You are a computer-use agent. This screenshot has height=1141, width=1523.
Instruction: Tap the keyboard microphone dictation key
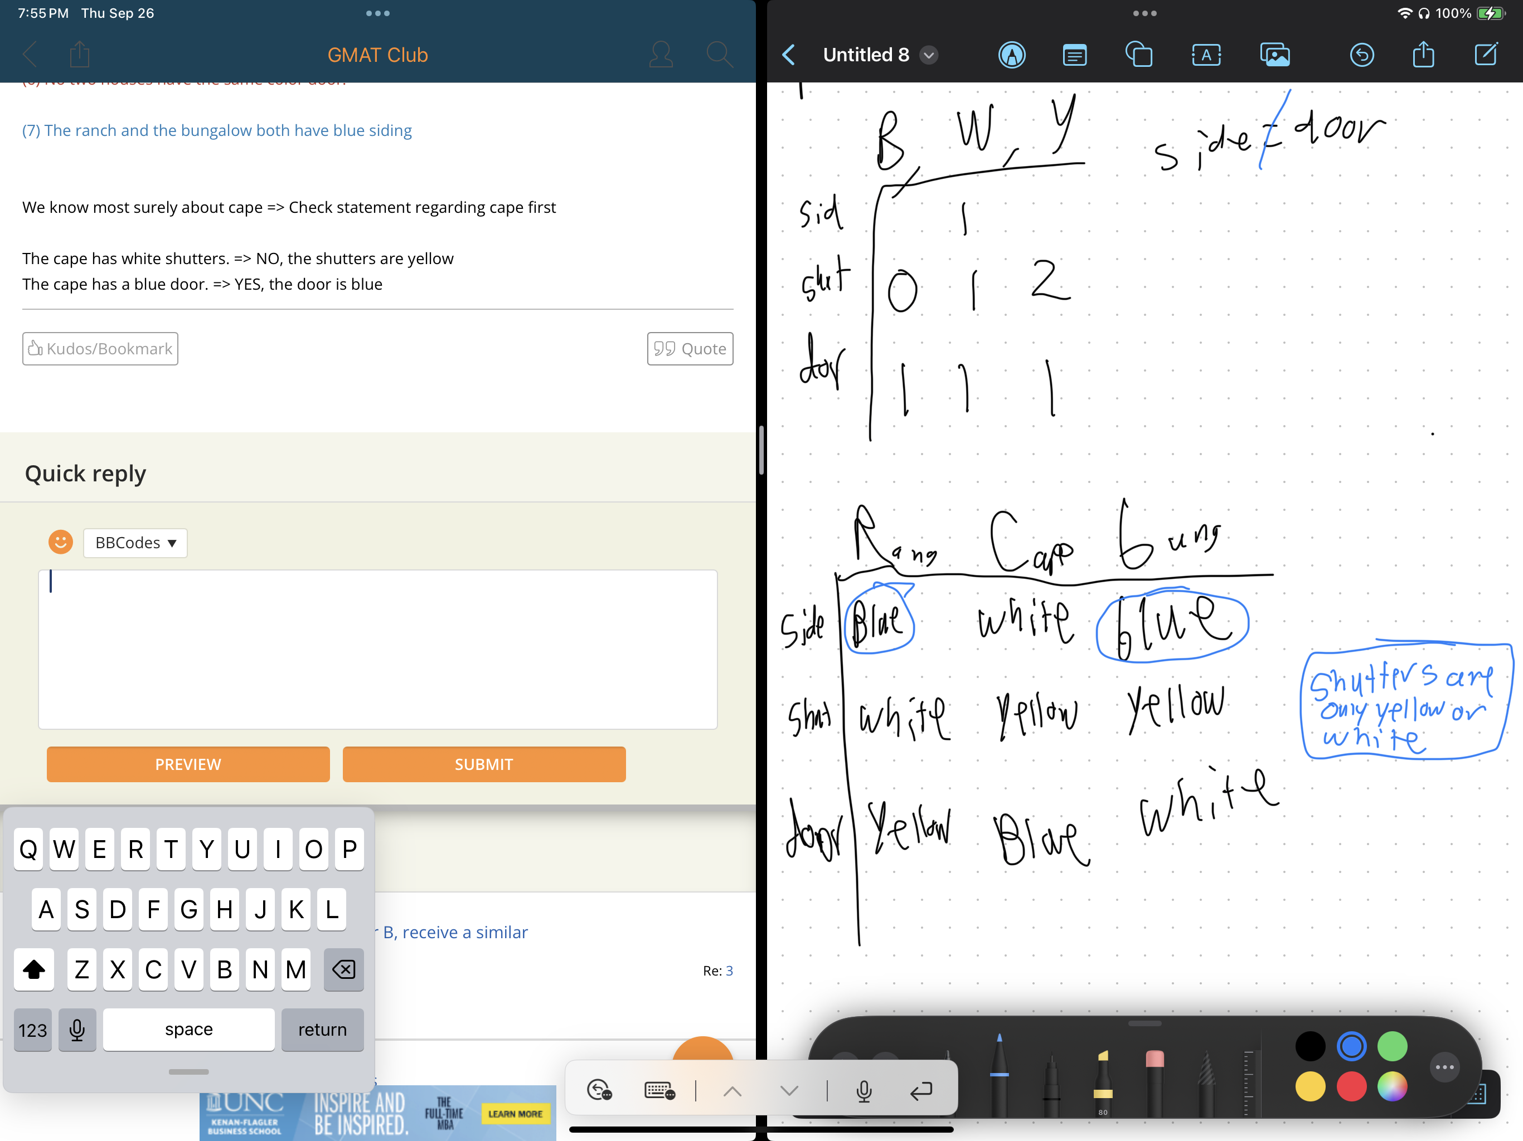click(77, 1030)
